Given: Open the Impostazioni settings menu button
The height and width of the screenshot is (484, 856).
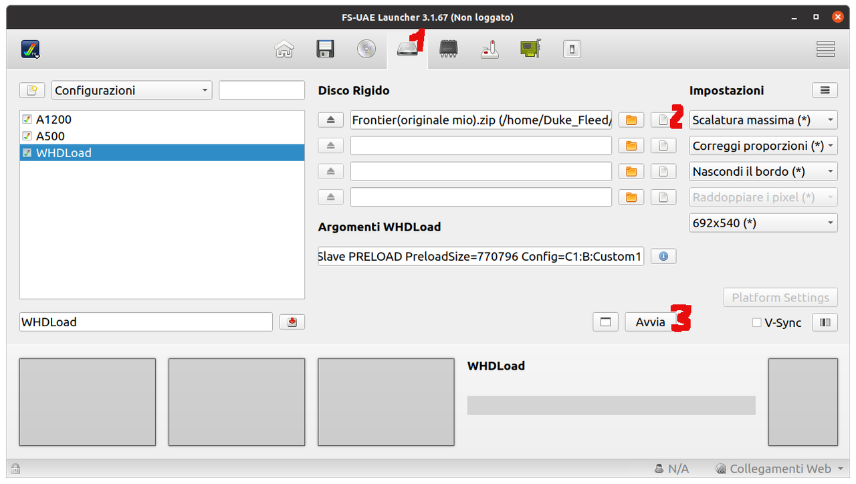Looking at the screenshot, I should 825,90.
